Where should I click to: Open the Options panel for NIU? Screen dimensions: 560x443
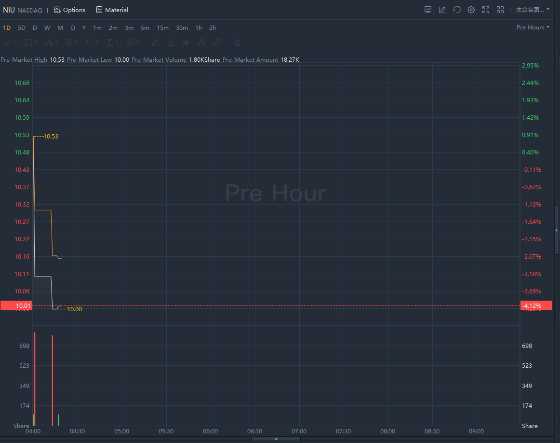70,10
